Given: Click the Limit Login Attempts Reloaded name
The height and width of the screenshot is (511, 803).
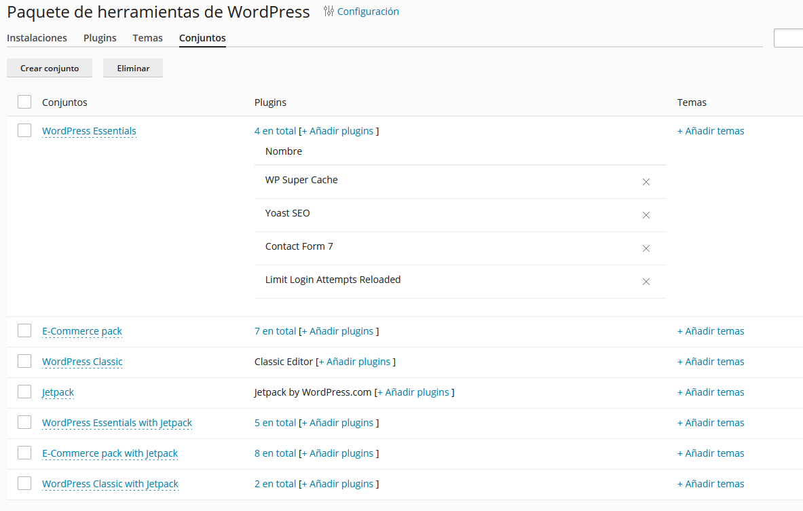Looking at the screenshot, I should [x=333, y=280].
